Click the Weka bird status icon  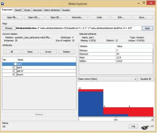coord(145,127)
